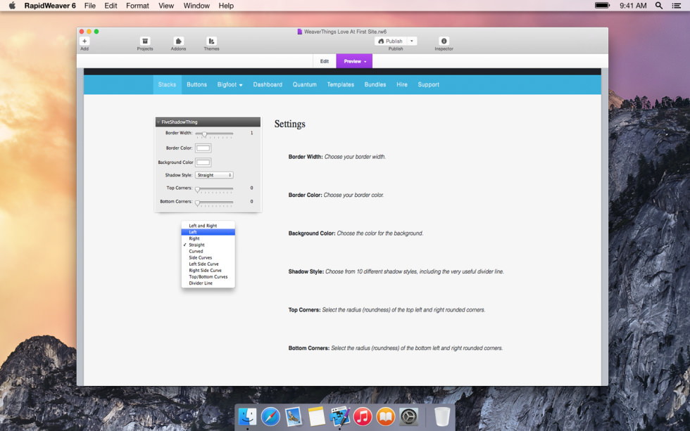The image size is (690, 431).
Task: Open the Bundles navigation link
Action: pos(375,84)
